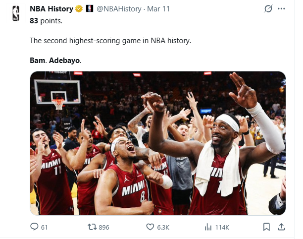The width and height of the screenshot is (303, 239).
Task: Open the Repost arrows icon menu
Action: pos(92,227)
